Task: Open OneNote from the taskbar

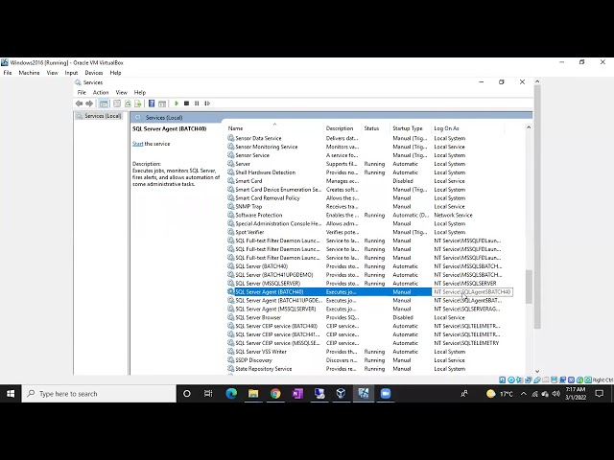Action: click(x=297, y=394)
